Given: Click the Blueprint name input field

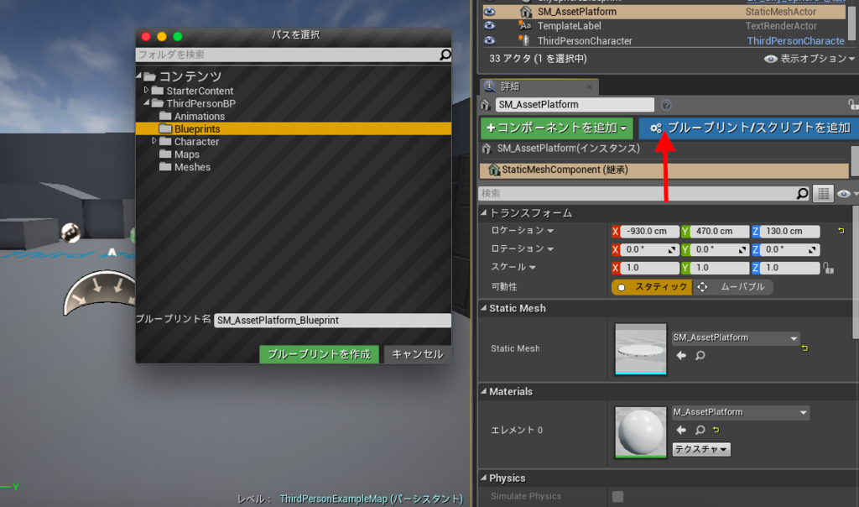Looking at the screenshot, I should point(332,320).
